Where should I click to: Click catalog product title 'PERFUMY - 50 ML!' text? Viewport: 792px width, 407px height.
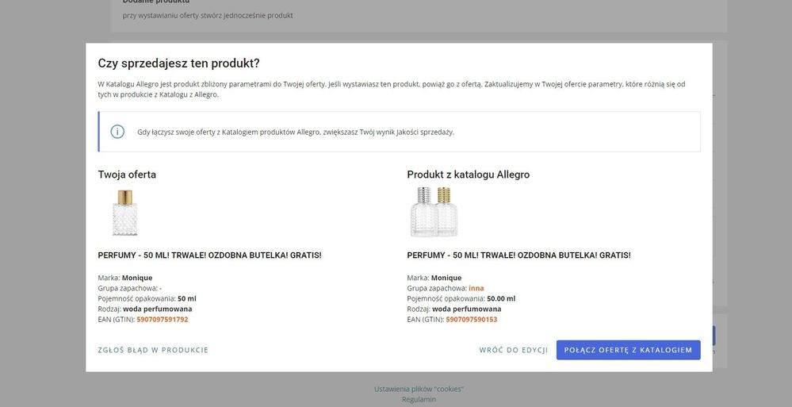point(518,255)
